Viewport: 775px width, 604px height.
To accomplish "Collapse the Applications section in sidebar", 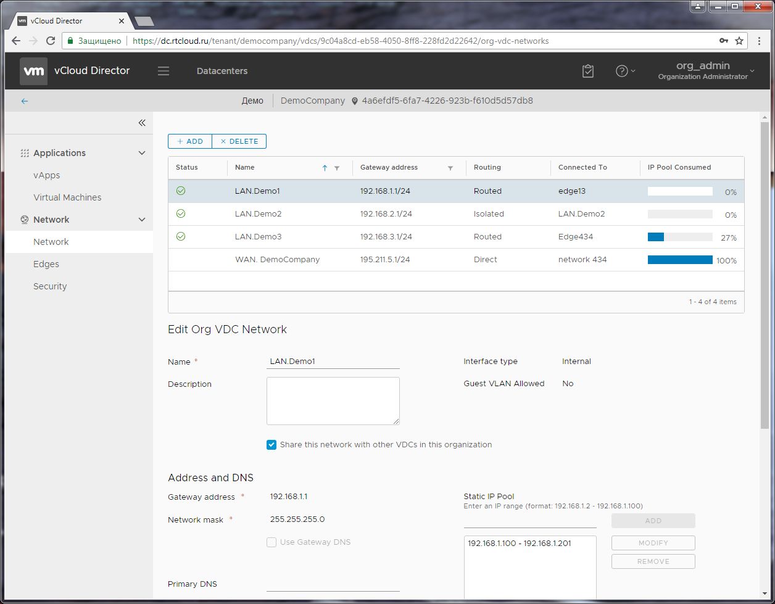I will tap(142, 153).
